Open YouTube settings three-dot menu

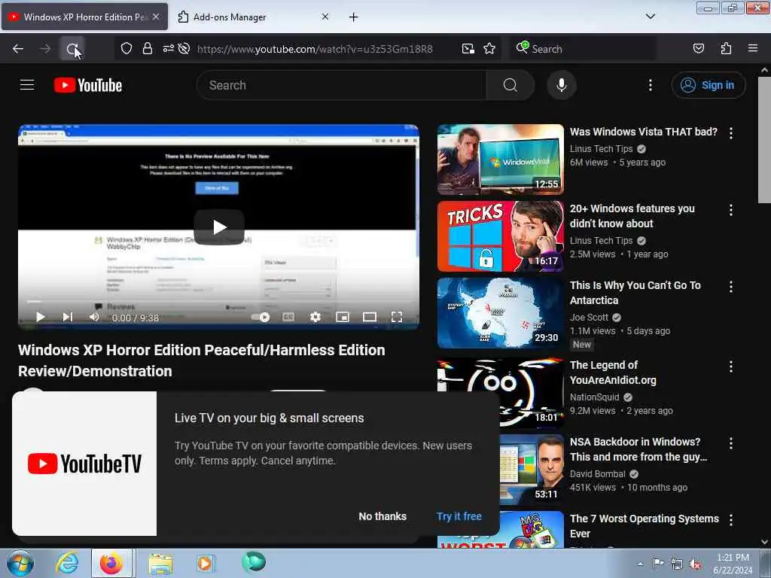tap(650, 85)
